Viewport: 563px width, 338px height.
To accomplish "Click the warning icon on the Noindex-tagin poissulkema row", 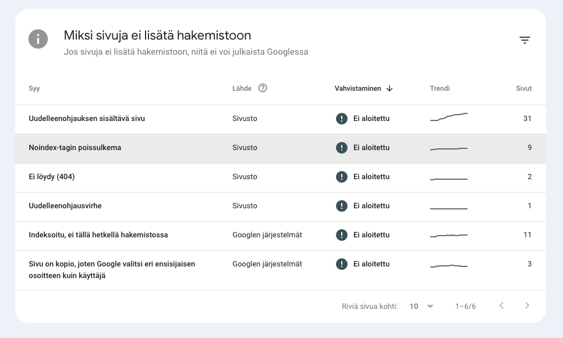I will point(342,147).
